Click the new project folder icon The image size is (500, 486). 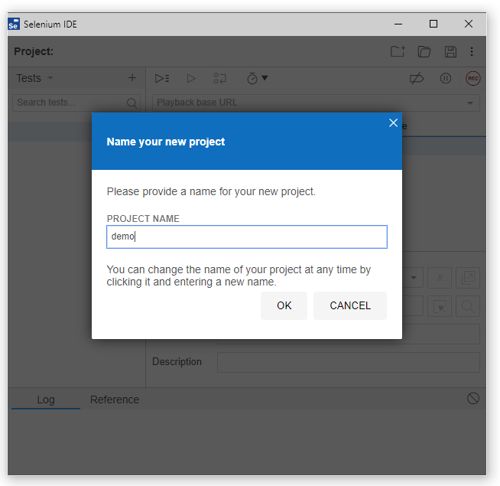(398, 52)
